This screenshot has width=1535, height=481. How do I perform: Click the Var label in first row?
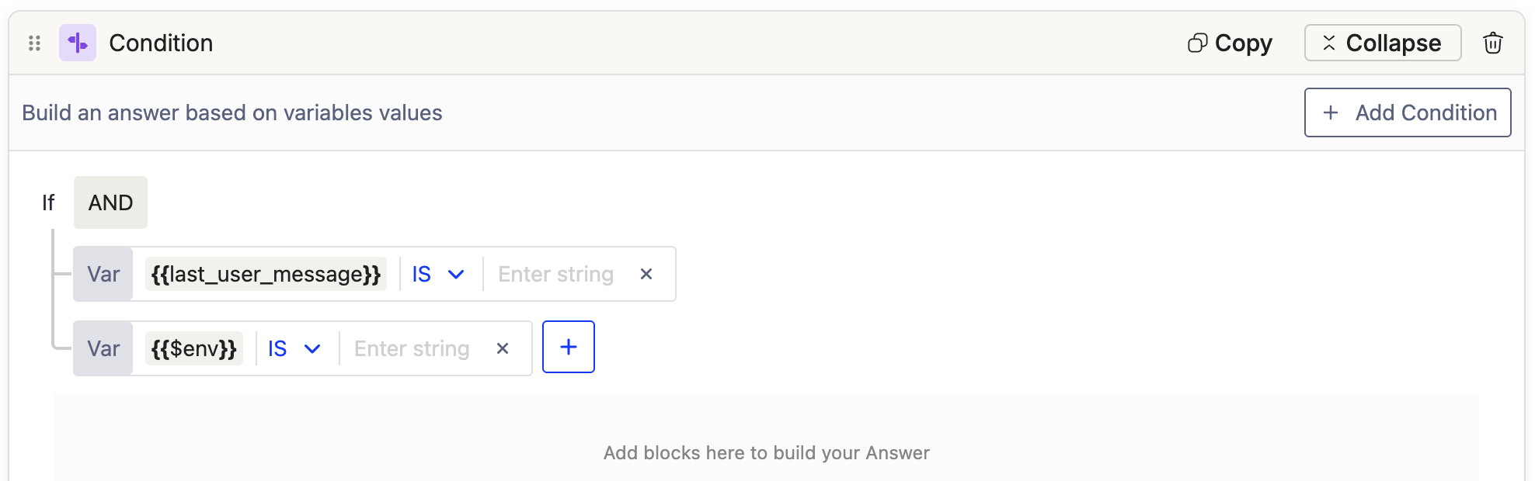click(x=103, y=274)
